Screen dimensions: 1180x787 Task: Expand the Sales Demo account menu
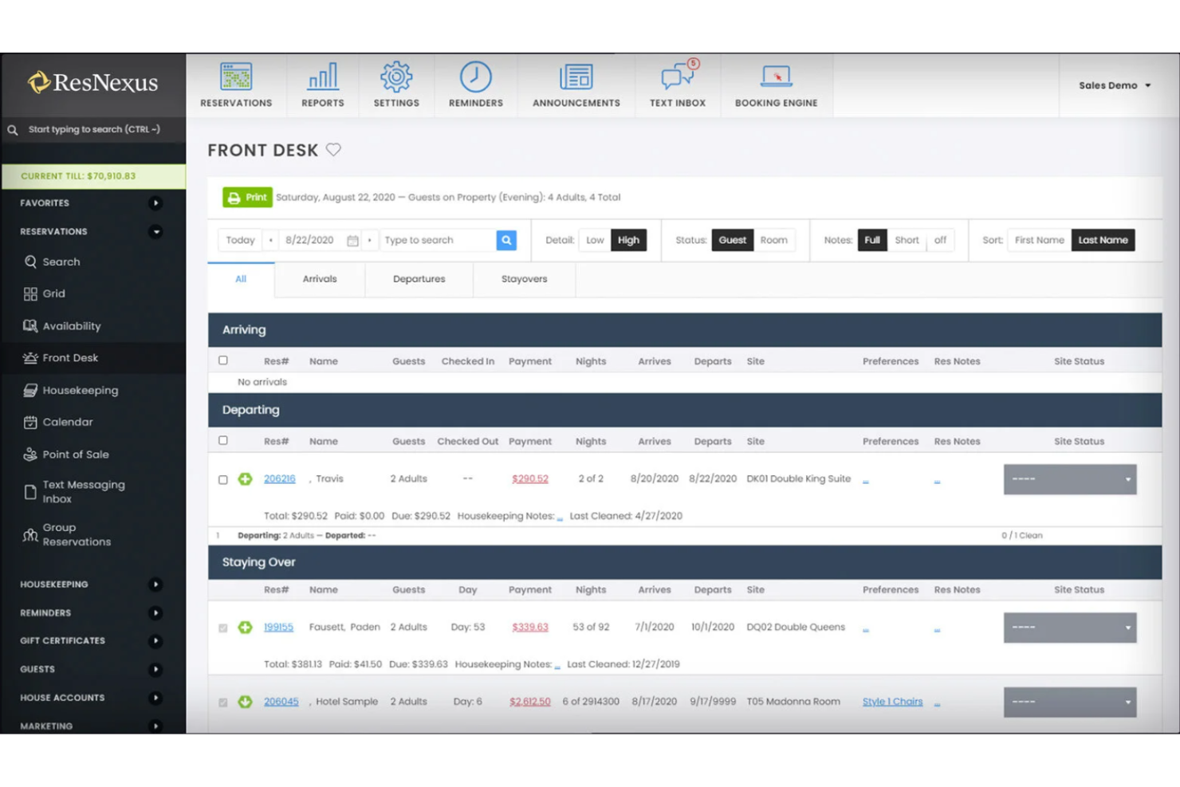1114,85
